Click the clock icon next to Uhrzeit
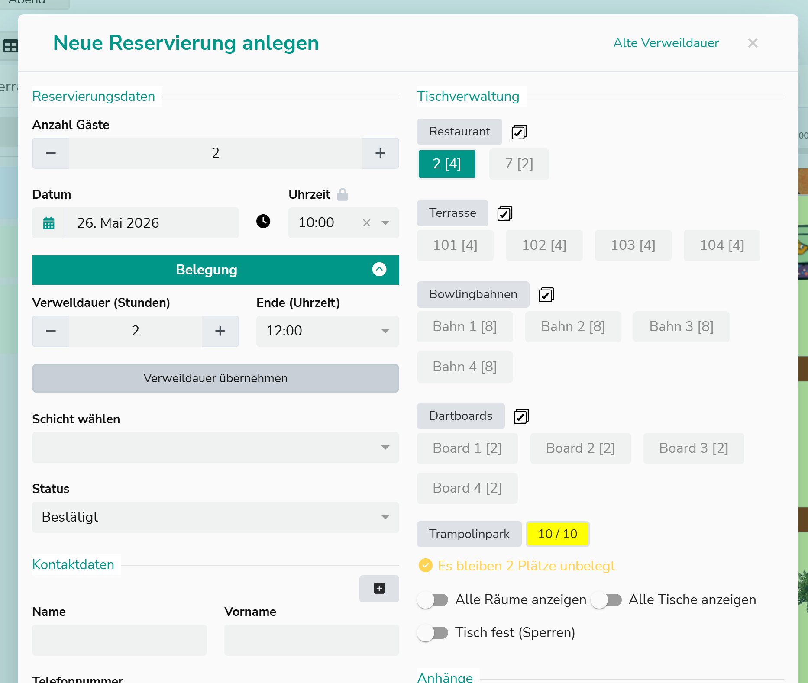 pyautogui.click(x=263, y=221)
